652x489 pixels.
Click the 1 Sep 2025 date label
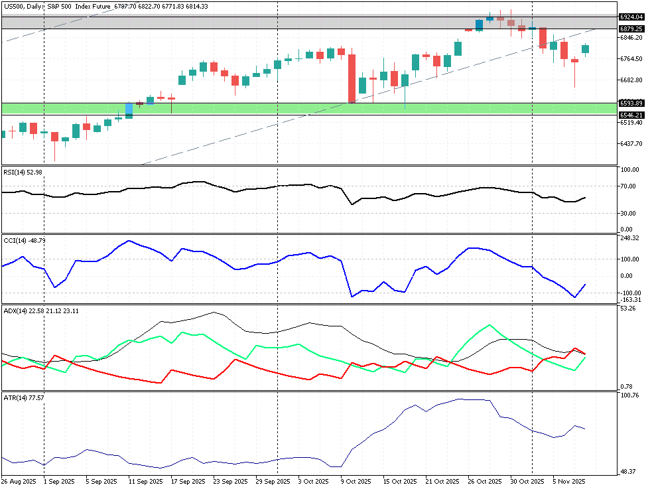click(58, 481)
